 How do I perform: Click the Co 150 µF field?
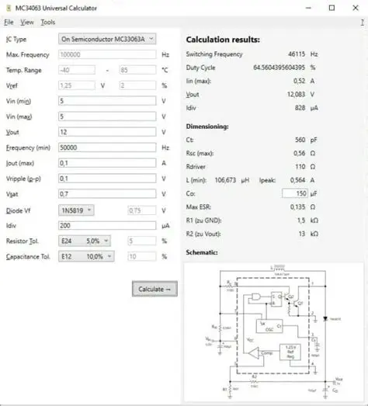(295, 193)
